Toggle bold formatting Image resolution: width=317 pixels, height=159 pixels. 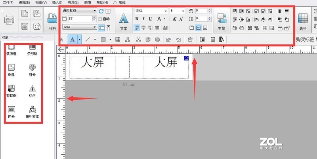tap(137, 19)
